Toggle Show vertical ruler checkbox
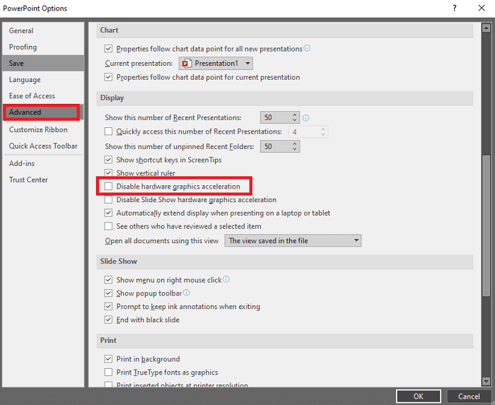Image resolution: width=495 pixels, height=405 pixels. pyautogui.click(x=108, y=173)
